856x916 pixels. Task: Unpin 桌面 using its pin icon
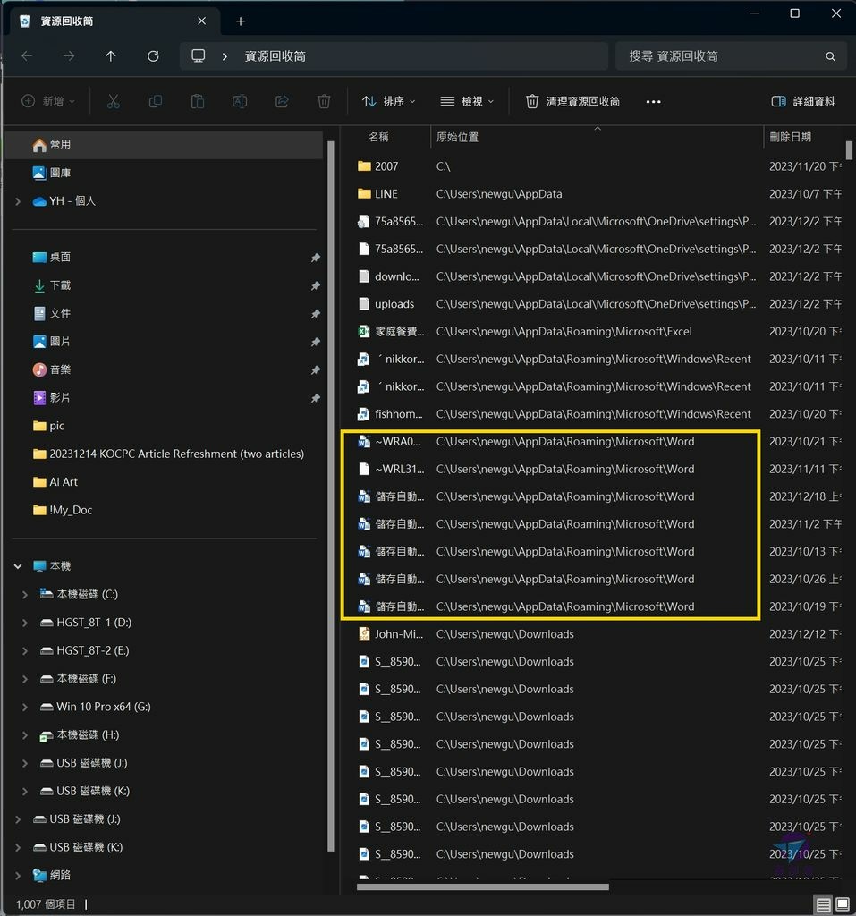[316, 258]
